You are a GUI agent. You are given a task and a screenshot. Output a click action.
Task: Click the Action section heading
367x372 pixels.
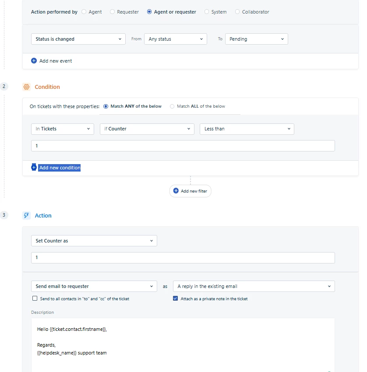[x=43, y=215]
